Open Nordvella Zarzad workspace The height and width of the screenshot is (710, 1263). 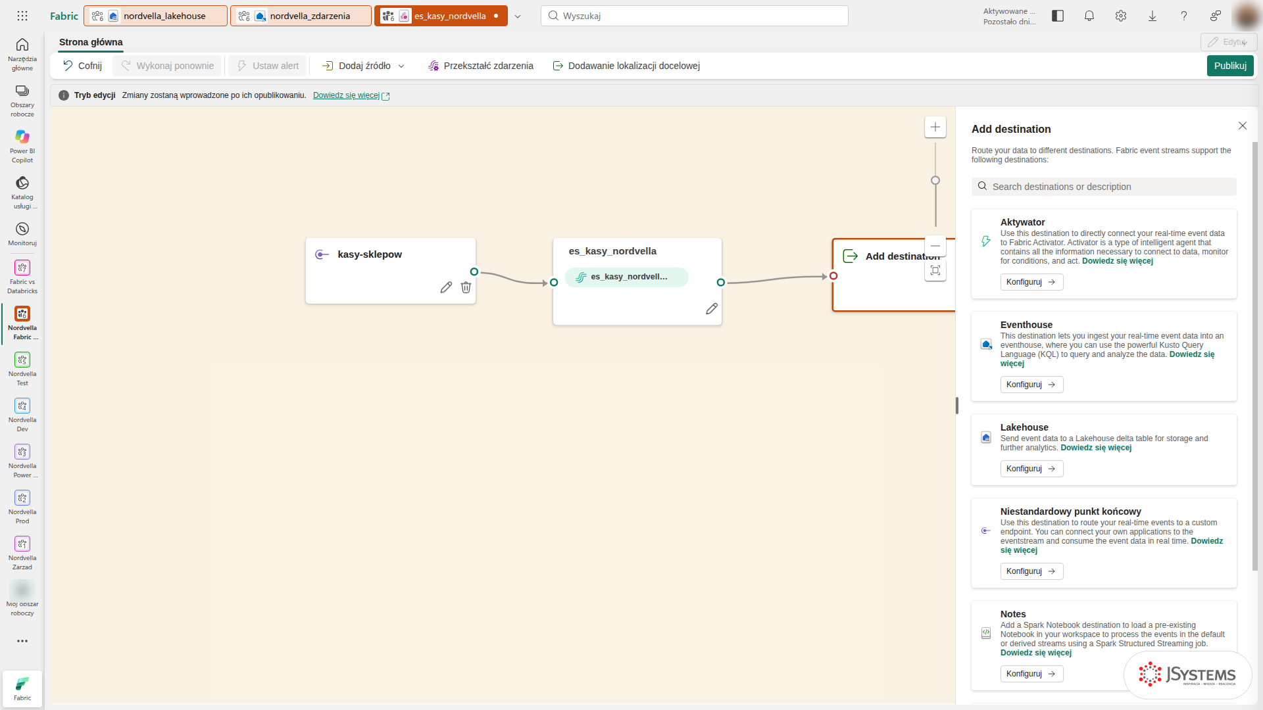tap(22, 553)
